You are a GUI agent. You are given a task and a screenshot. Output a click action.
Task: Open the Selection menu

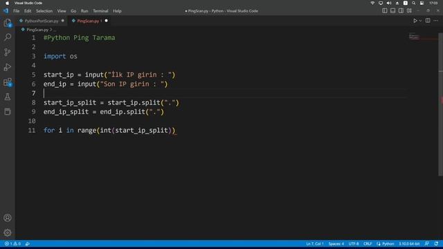point(44,11)
